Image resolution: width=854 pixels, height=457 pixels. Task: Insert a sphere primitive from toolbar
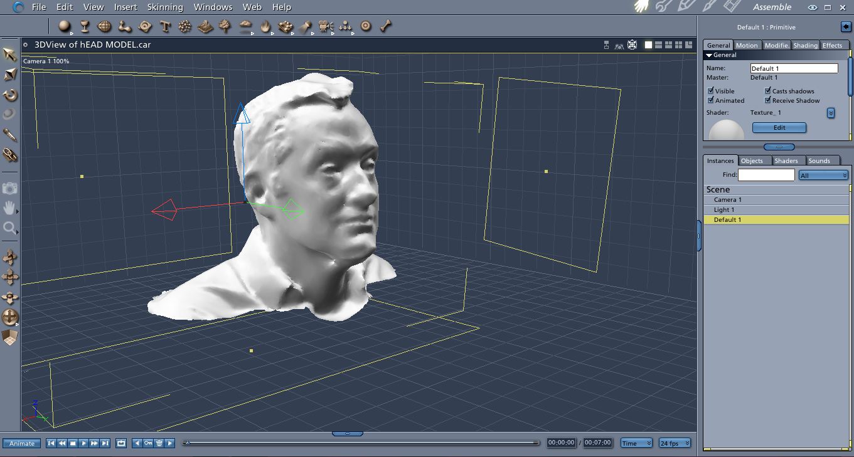[64, 26]
